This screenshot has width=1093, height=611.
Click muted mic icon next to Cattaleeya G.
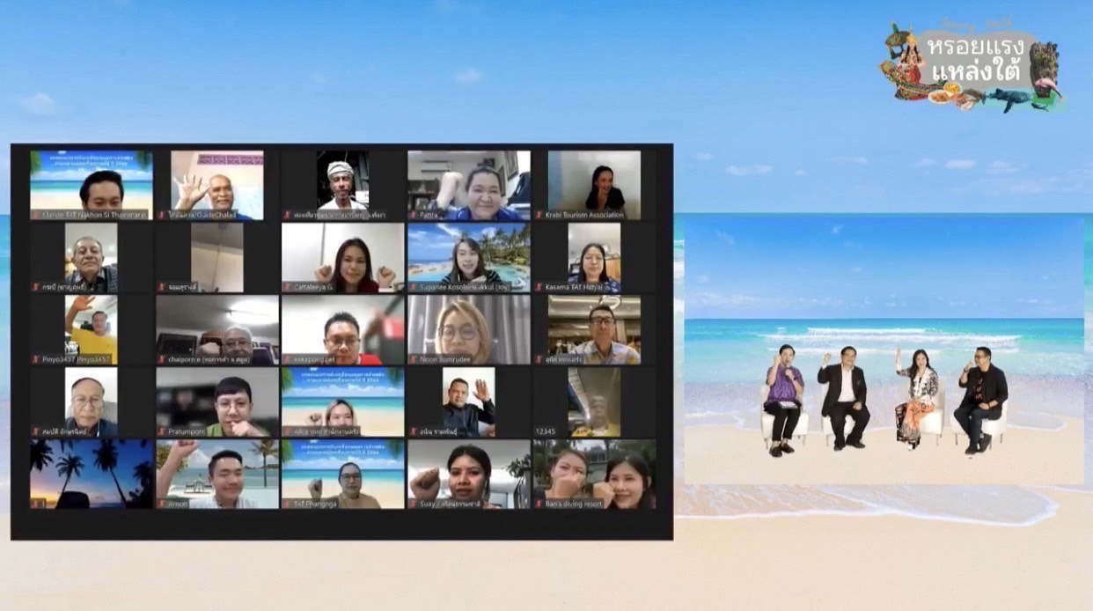point(287,287)
